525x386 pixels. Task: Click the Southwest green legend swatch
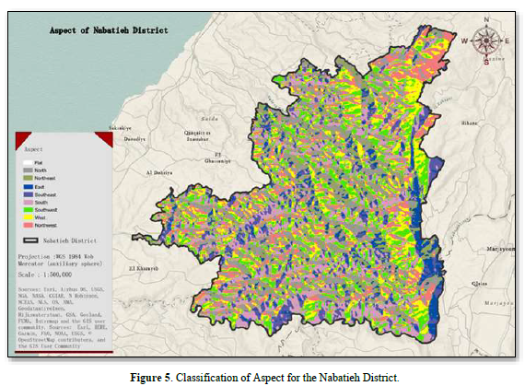pos(28,210)
